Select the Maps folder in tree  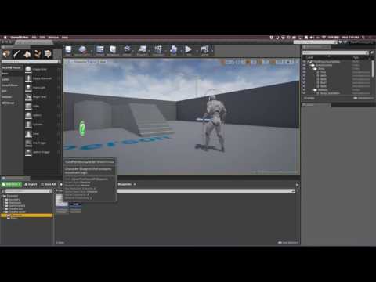pyautogui.click(x=13, y=219)
